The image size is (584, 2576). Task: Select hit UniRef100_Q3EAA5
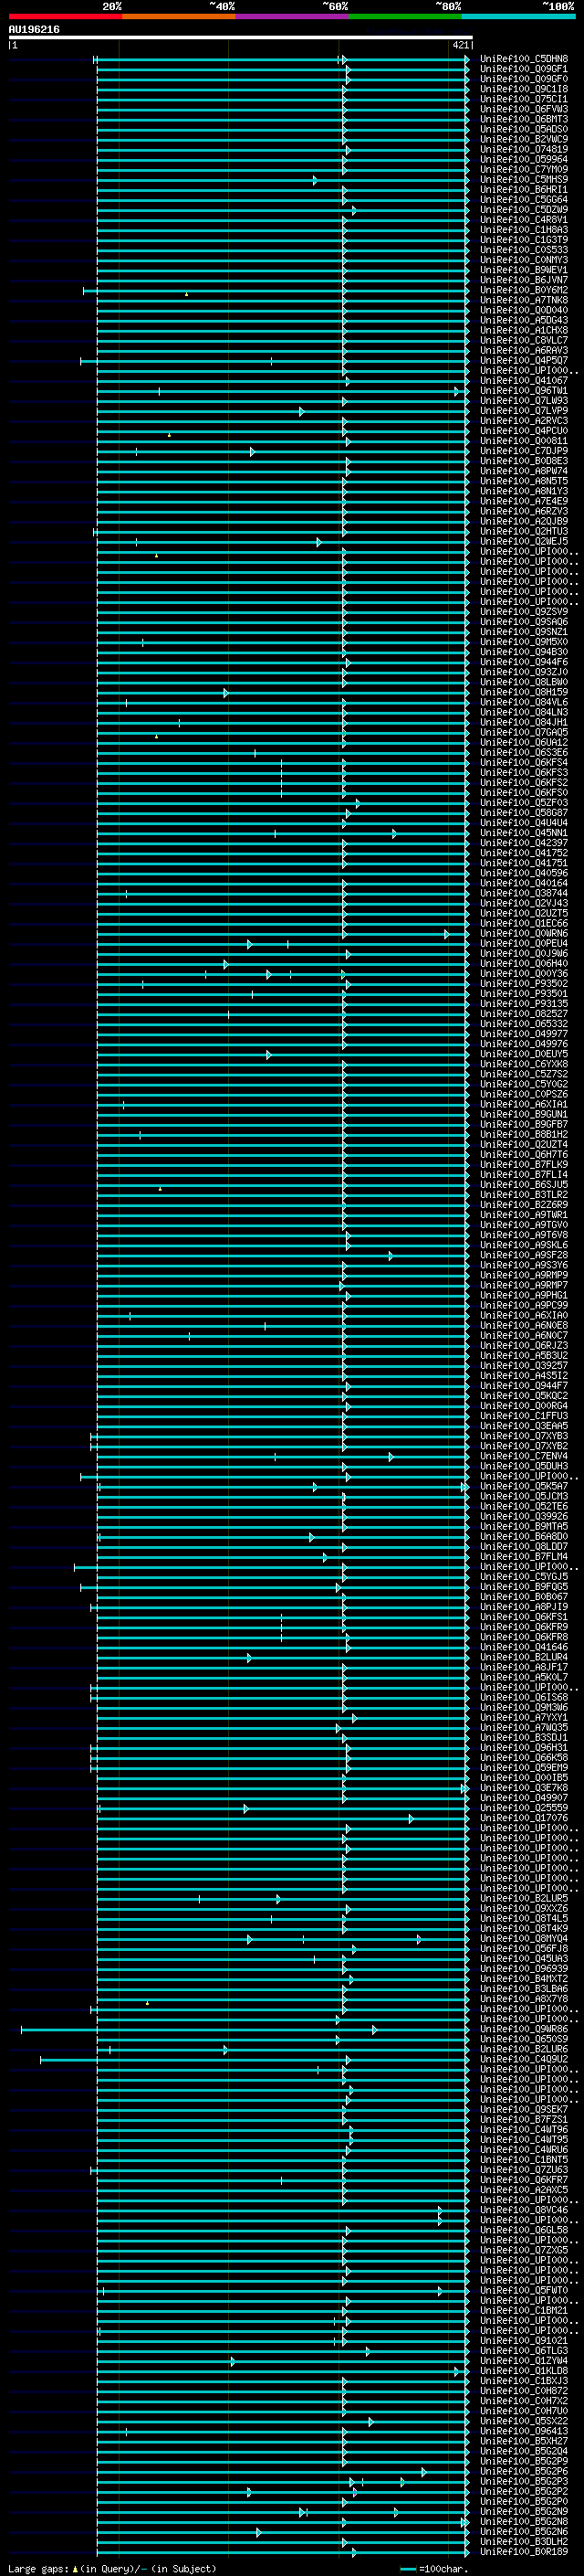524,1426
